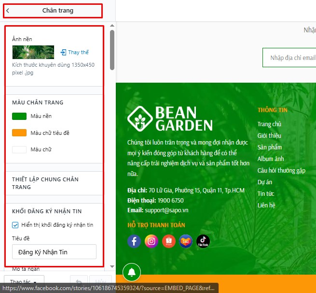
Task: Open the Dự án footer link
Action: 265,182
